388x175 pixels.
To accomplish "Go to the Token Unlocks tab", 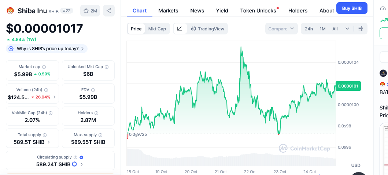I will [x=258, y=11].
